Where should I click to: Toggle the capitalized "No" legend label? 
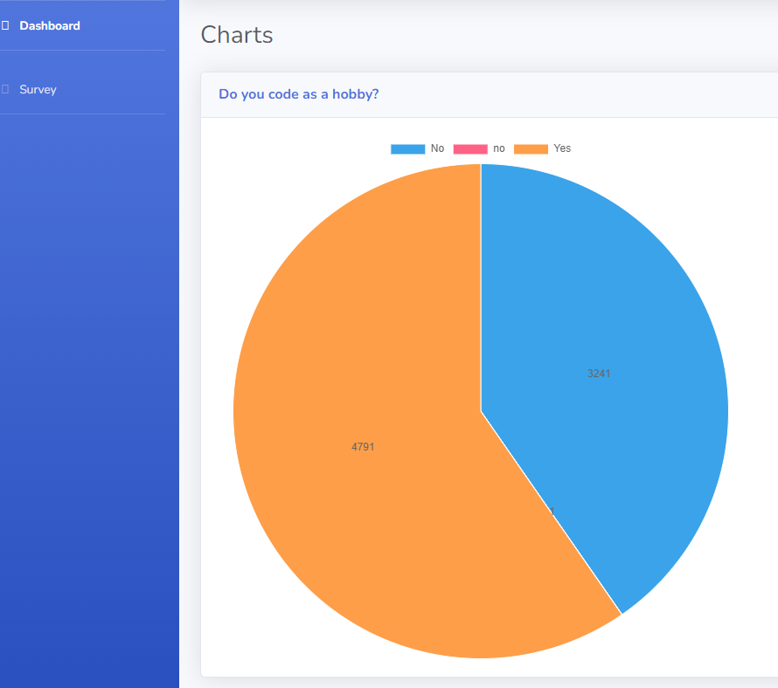437,148
